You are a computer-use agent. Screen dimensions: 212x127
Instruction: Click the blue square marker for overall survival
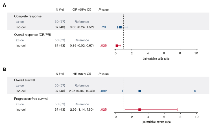[139, 91]
